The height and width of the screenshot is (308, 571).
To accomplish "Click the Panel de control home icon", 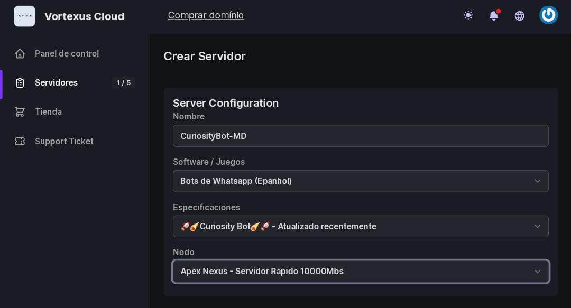I will point(20,53).
